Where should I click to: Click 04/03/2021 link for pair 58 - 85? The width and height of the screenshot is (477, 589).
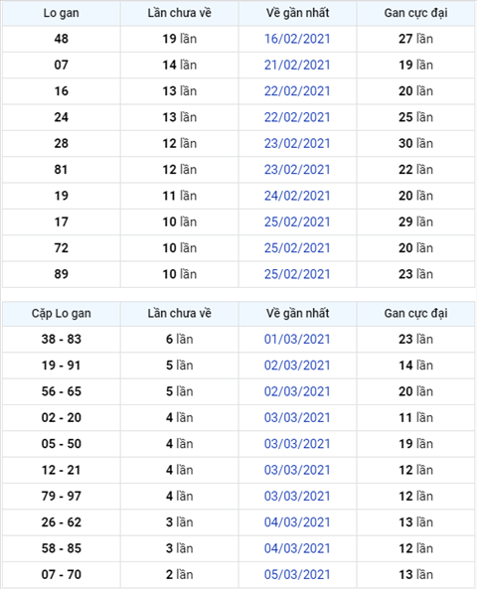(x=297, y=548)
